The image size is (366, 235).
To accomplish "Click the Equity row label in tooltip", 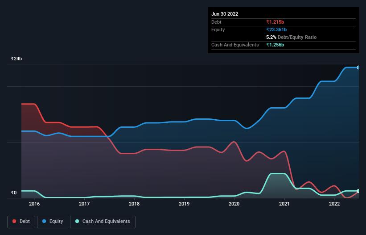I will [x=218, y=29].
